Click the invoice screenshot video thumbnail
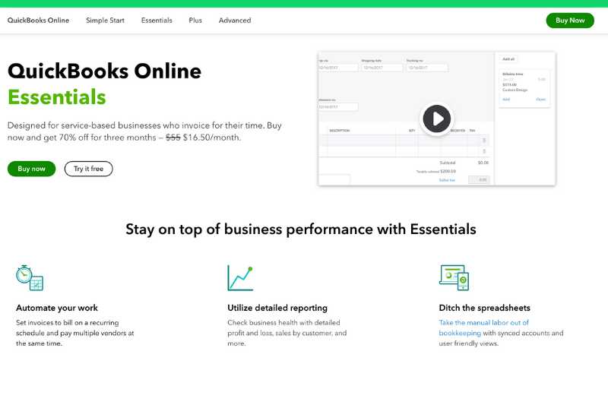 436,119
